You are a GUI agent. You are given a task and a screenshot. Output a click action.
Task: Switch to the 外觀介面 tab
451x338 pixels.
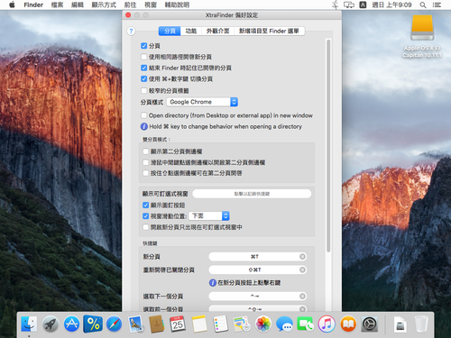pyautogui.click(x=217, y=31)
